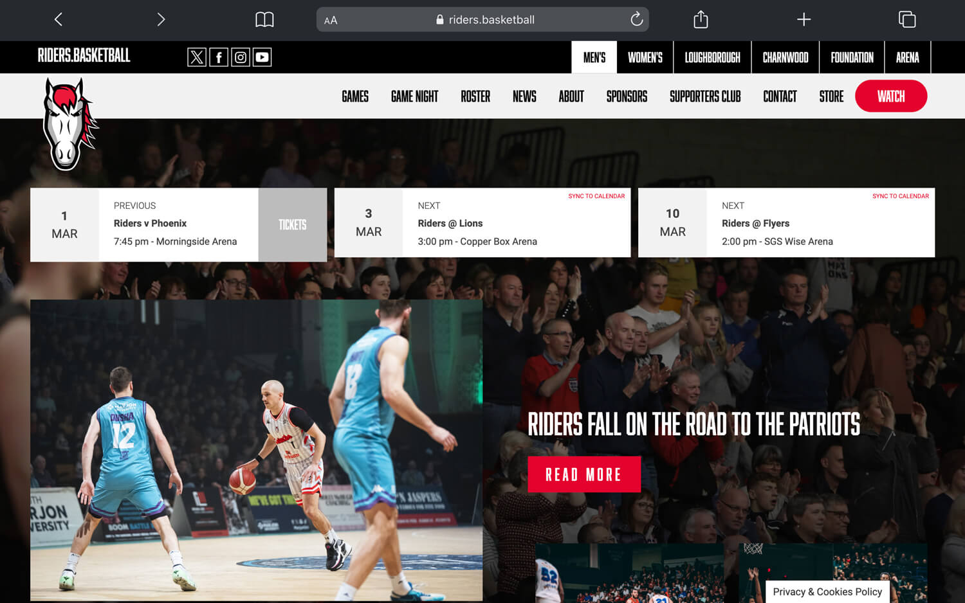
Task: Tap the AA reader text-size button
Action: 331,20
